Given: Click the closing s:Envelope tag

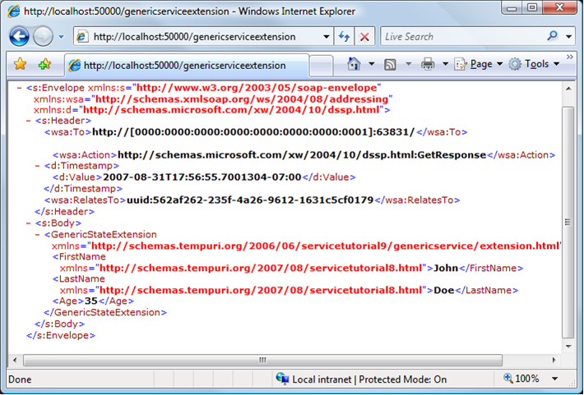Looking at the screenshot, I should click(x=61, y=336).
